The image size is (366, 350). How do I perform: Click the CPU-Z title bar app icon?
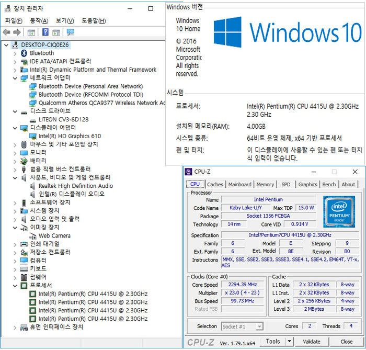tap(188, 172)
